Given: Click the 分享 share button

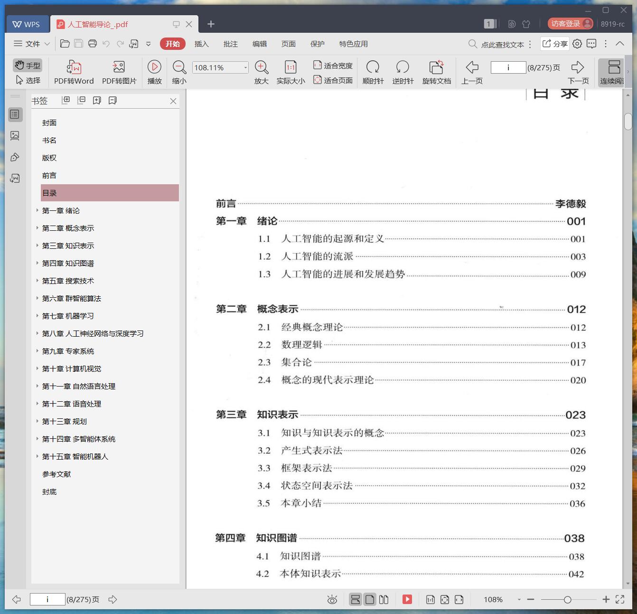Looking at the screenshot, I should pyautogui.click(x=554, y=44).
